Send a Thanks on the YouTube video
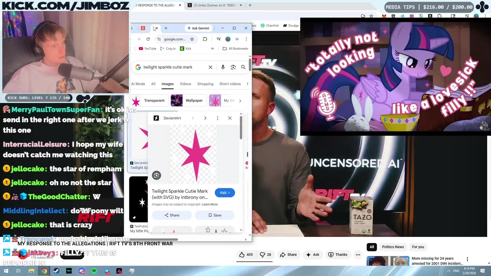 337,255
